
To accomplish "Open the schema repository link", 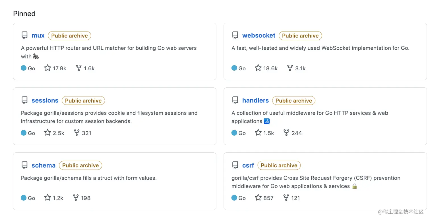I will pyautogui.click(x=44, y=165).
